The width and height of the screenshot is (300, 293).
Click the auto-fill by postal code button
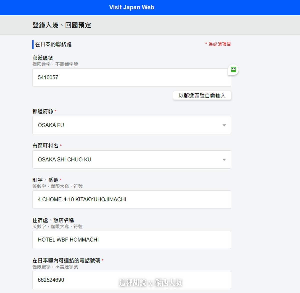202,96
